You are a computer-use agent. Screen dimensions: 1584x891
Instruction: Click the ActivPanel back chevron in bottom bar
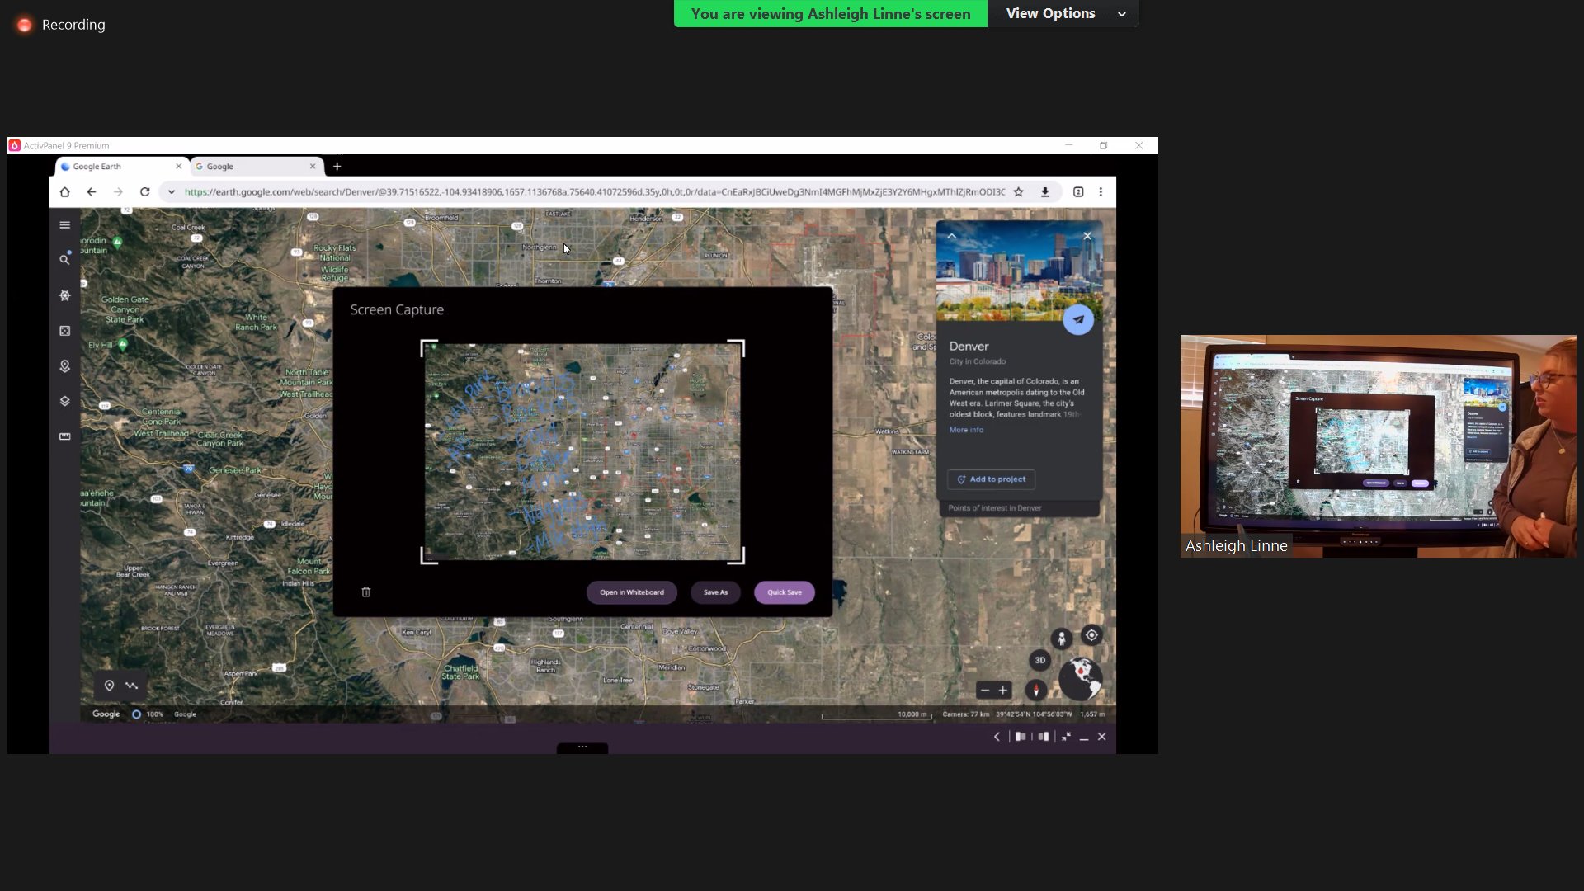[997, 737]
